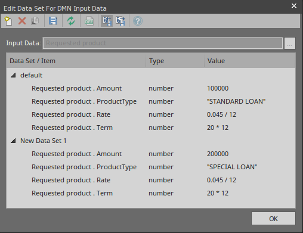Click the red X delete icon

[x=22, y=21]
